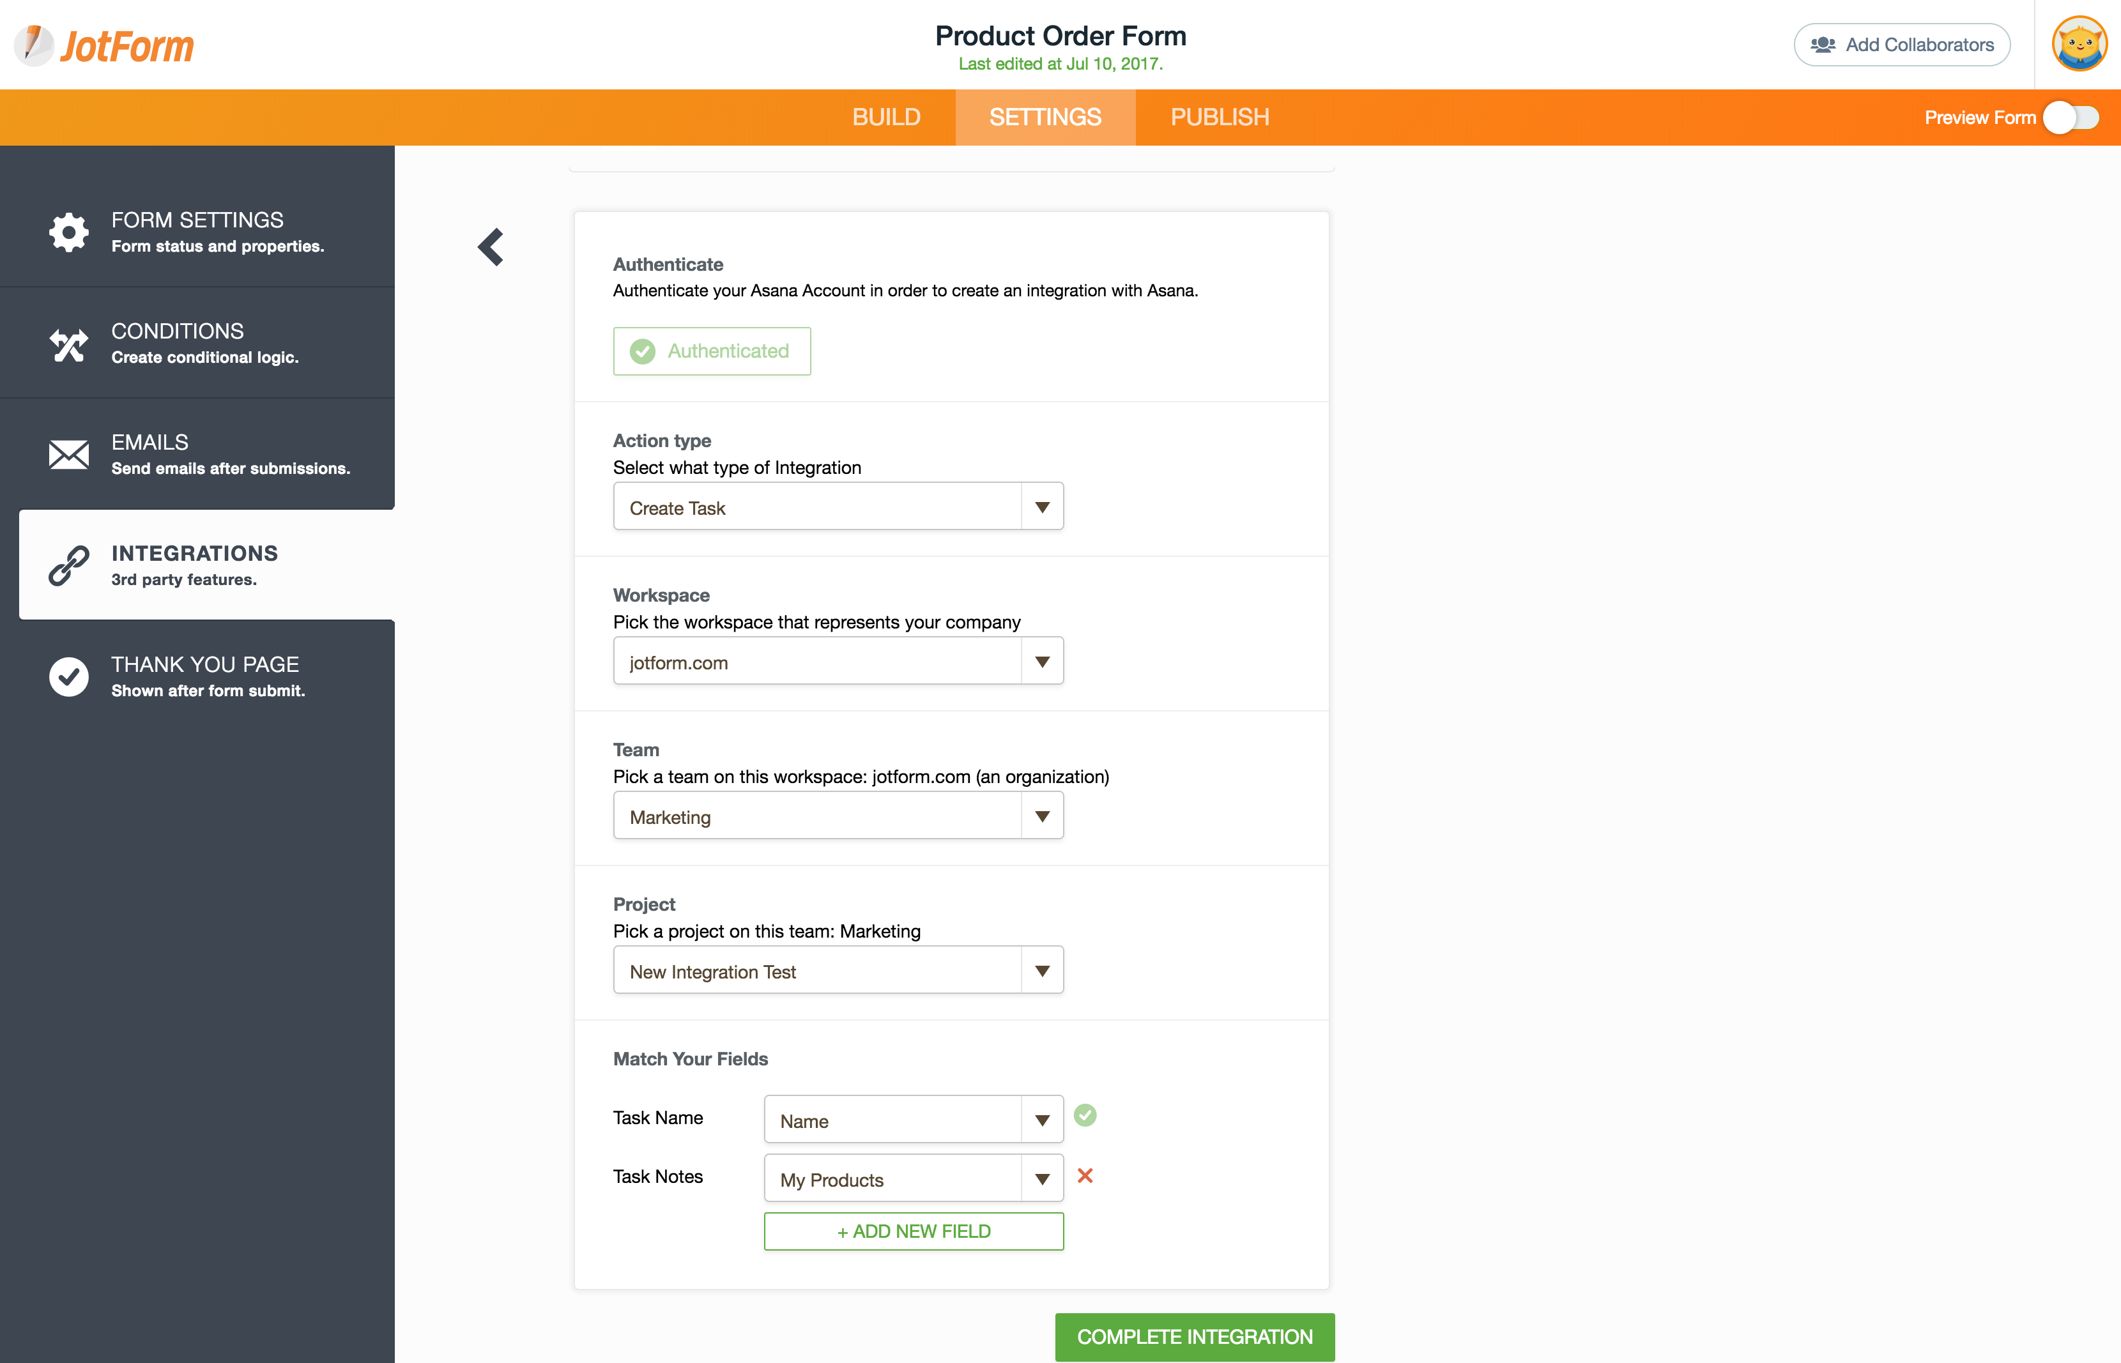
Task: Click the Conditions tools icon
Action: pos(68,344)
